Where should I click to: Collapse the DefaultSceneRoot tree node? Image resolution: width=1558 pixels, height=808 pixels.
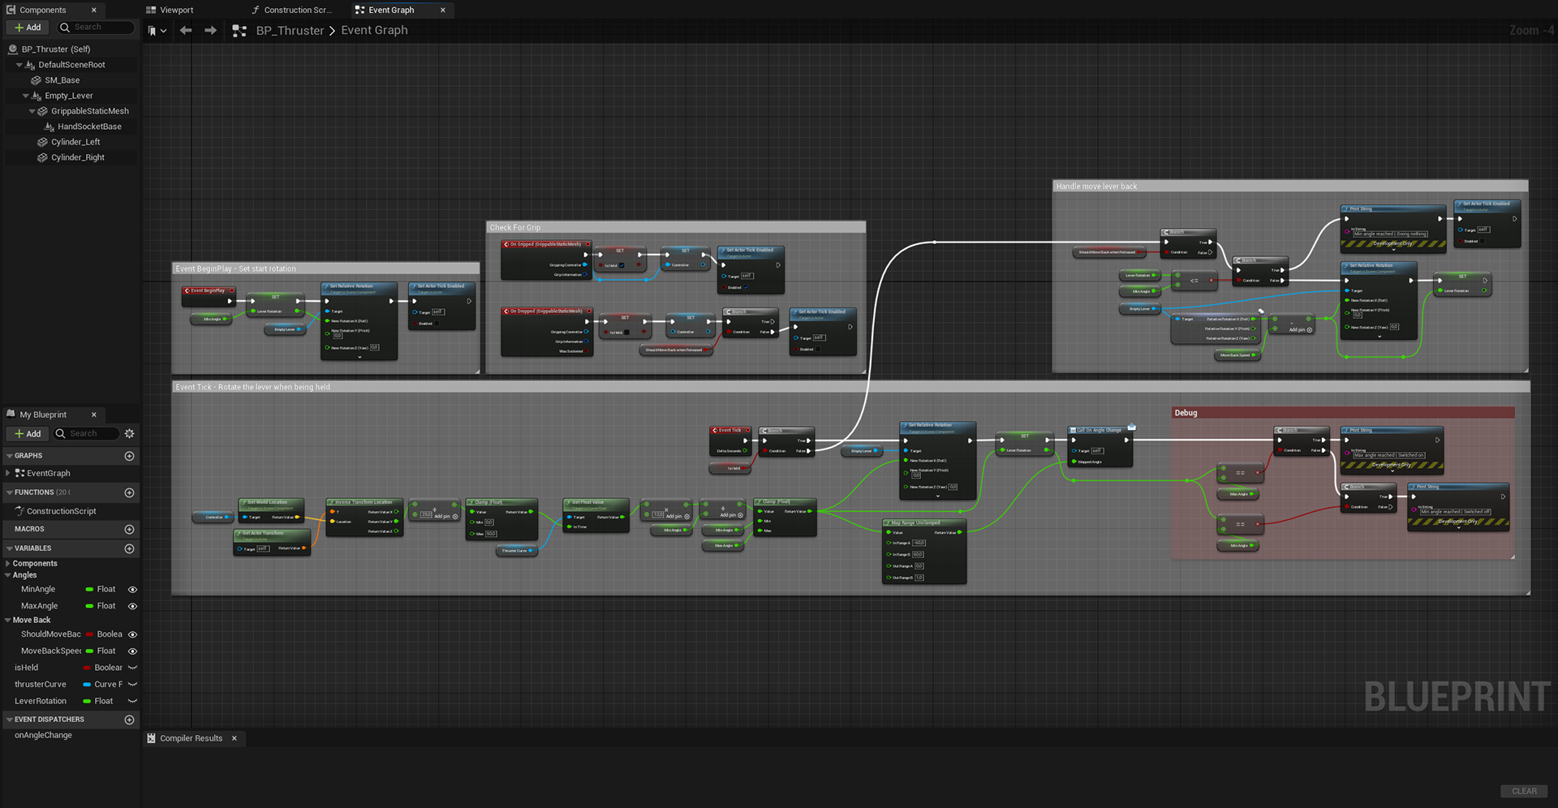(19, 65)
